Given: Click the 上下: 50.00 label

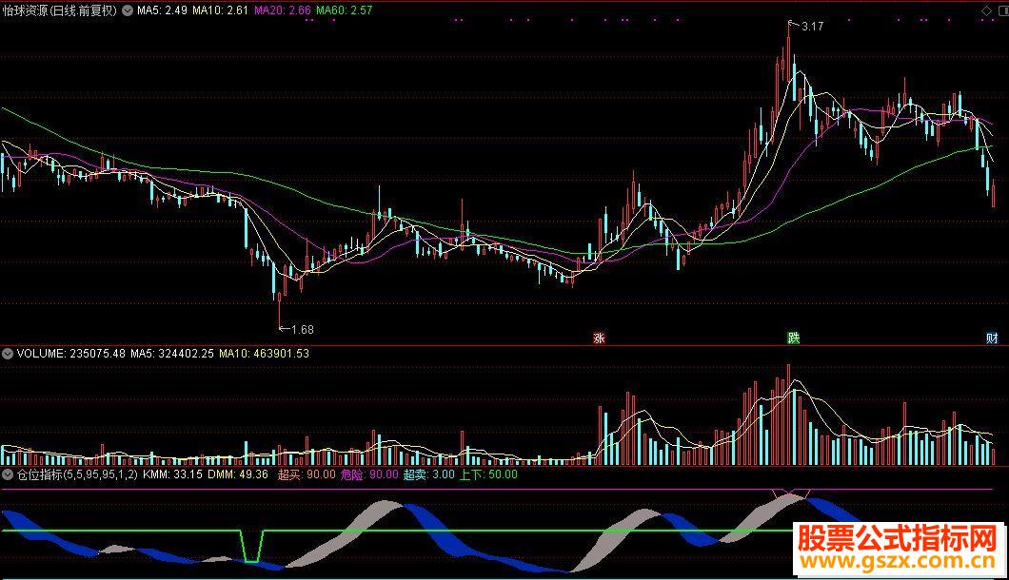Looking at the screenshot, I should pyautogui.click(x=488, y=475).
